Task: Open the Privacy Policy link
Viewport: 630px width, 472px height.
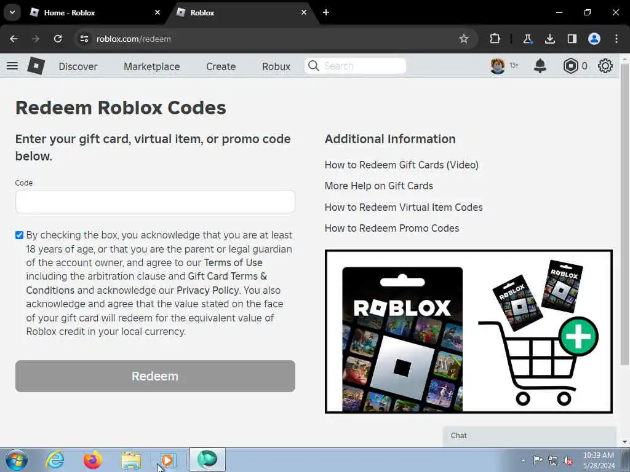Action: [x=208, y=290]
